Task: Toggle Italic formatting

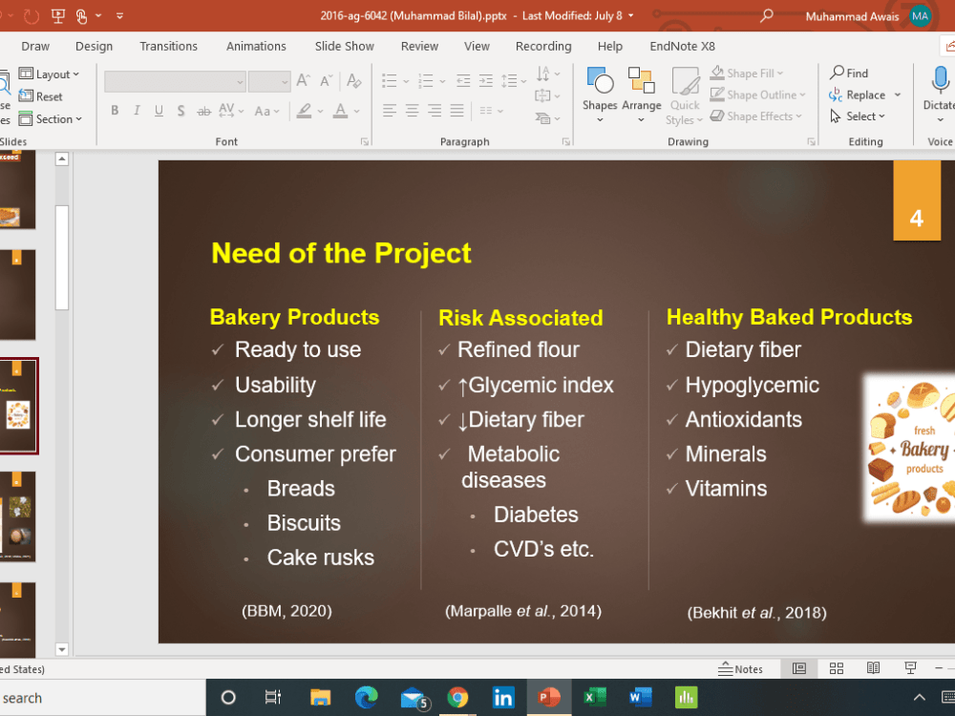Action: click(x=137, y=110)
